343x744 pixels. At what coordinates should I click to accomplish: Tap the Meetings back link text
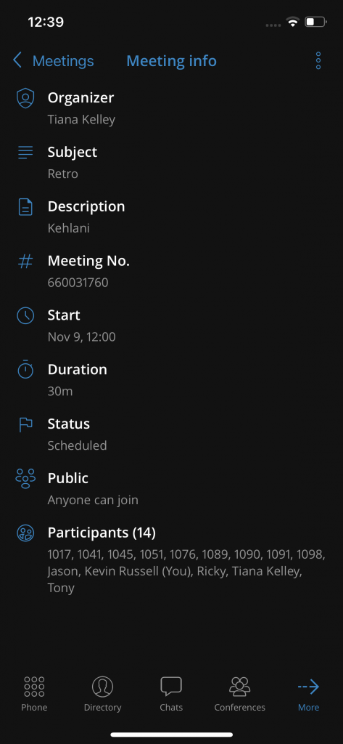[63, 61]
